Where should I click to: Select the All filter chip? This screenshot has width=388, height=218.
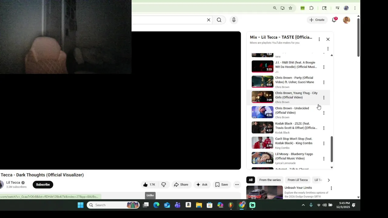(x=251, y=180)
